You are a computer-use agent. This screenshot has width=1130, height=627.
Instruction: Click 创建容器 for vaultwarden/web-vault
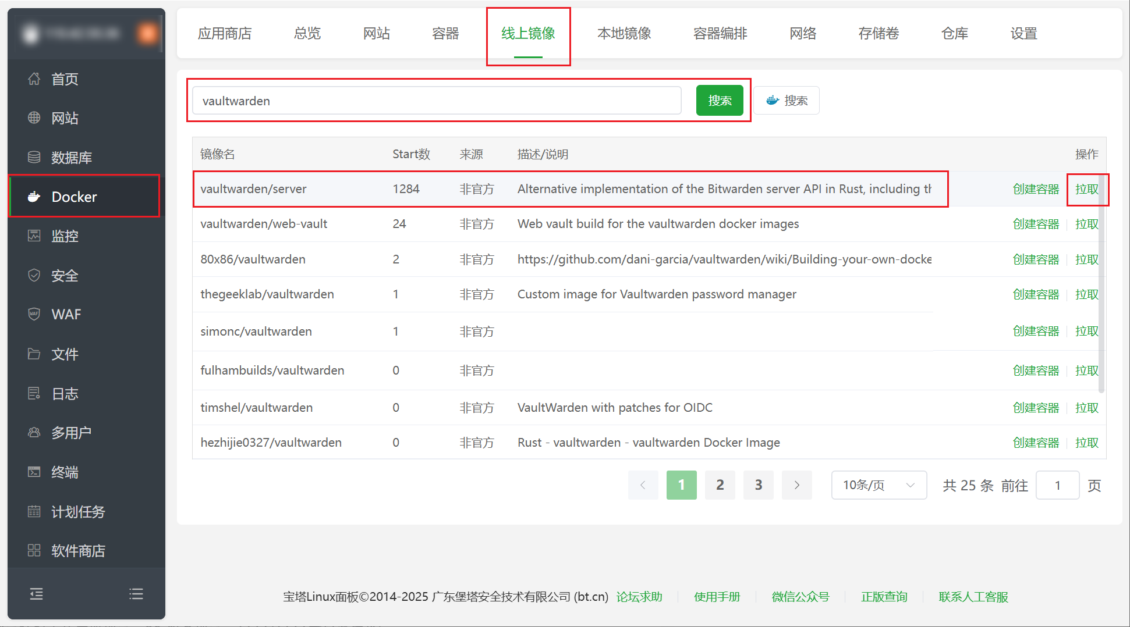[1036, 223]
